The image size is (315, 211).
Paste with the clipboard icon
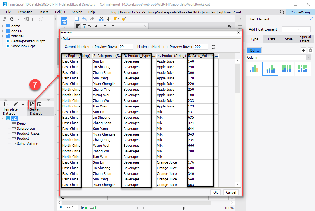[x=117, y=19]
